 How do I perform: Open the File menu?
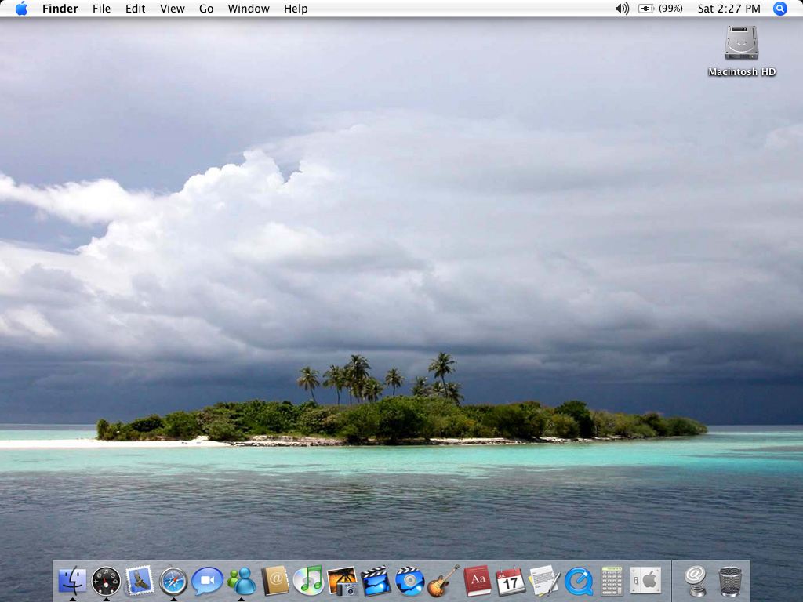101,9
